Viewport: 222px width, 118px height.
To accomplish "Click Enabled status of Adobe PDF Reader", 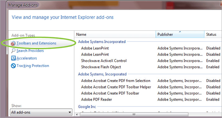I will (213, 99).
